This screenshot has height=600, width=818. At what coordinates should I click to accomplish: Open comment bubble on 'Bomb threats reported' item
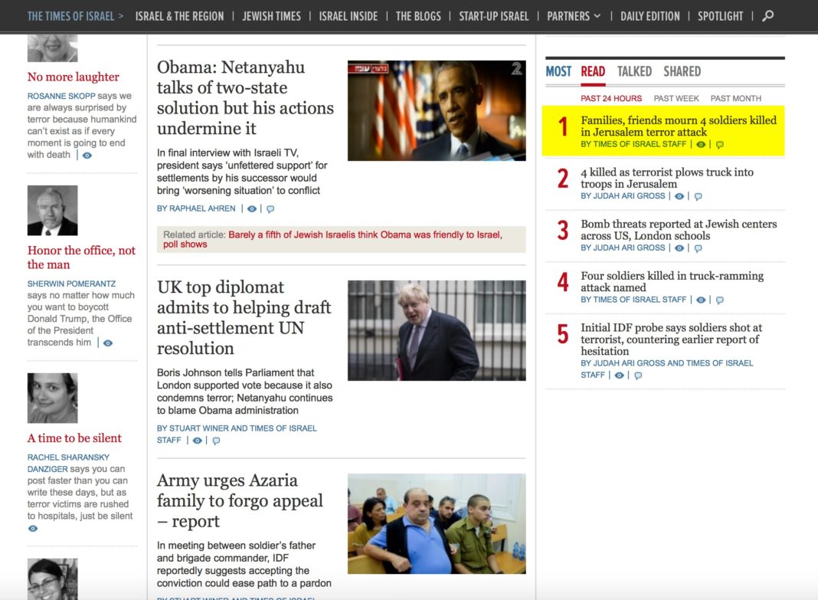click(698, 248)
